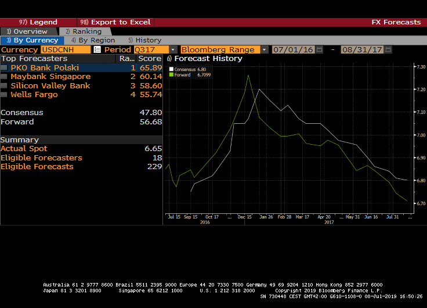The height and width of the screenshot is (308, 427).
Task: Open the History tab
Action: pos(144,41)
